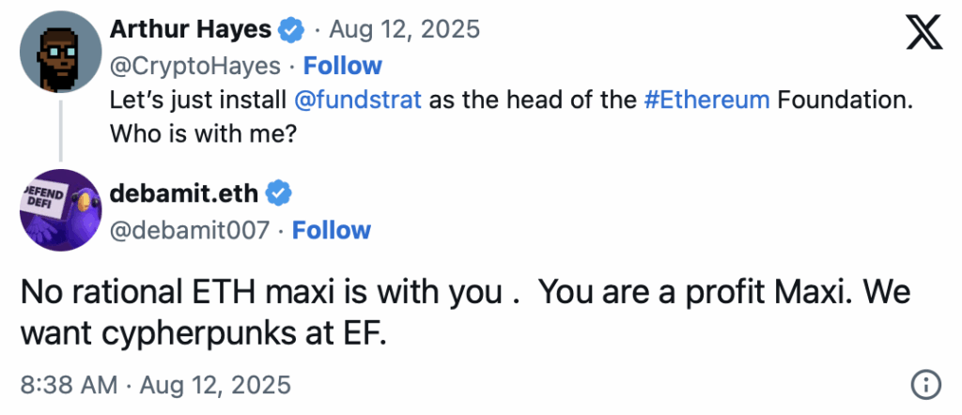Follow the @CryptoHayes account
Screen dimensions: 962x415
click(342, 66)
